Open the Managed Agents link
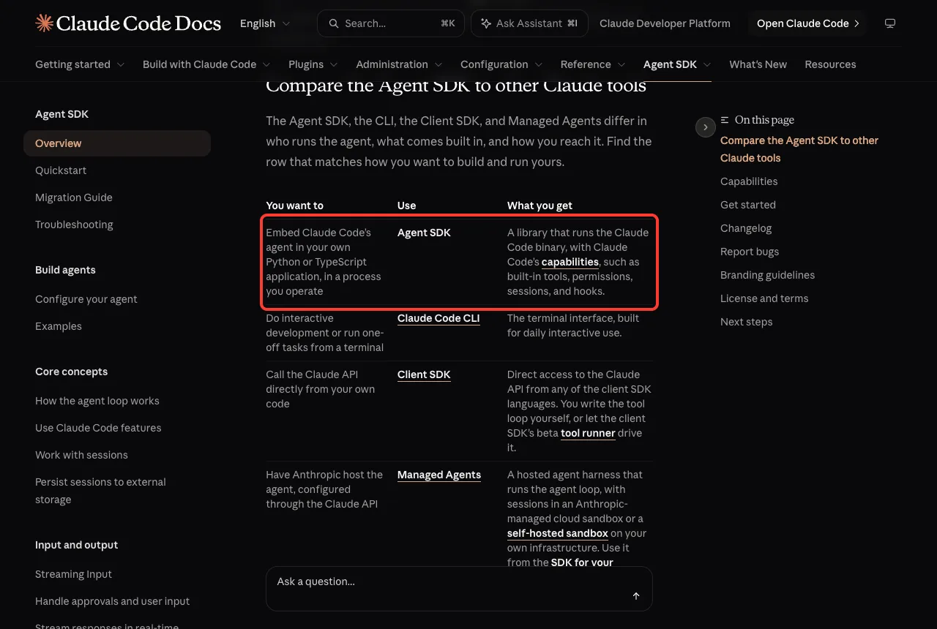This screenshot has height=629, width=937. pyautogui.click(x=439, y=475)
